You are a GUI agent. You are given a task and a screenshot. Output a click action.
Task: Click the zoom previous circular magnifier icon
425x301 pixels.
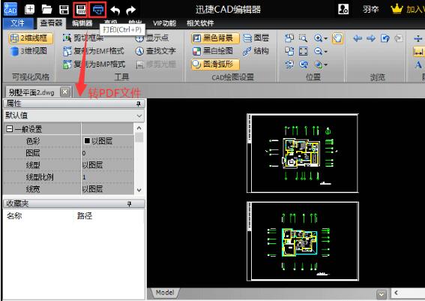pyautogui.click(x=304, y=65)
